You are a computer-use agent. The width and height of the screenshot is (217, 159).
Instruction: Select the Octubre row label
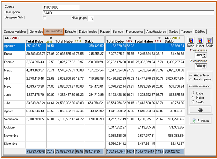point(9,127)
